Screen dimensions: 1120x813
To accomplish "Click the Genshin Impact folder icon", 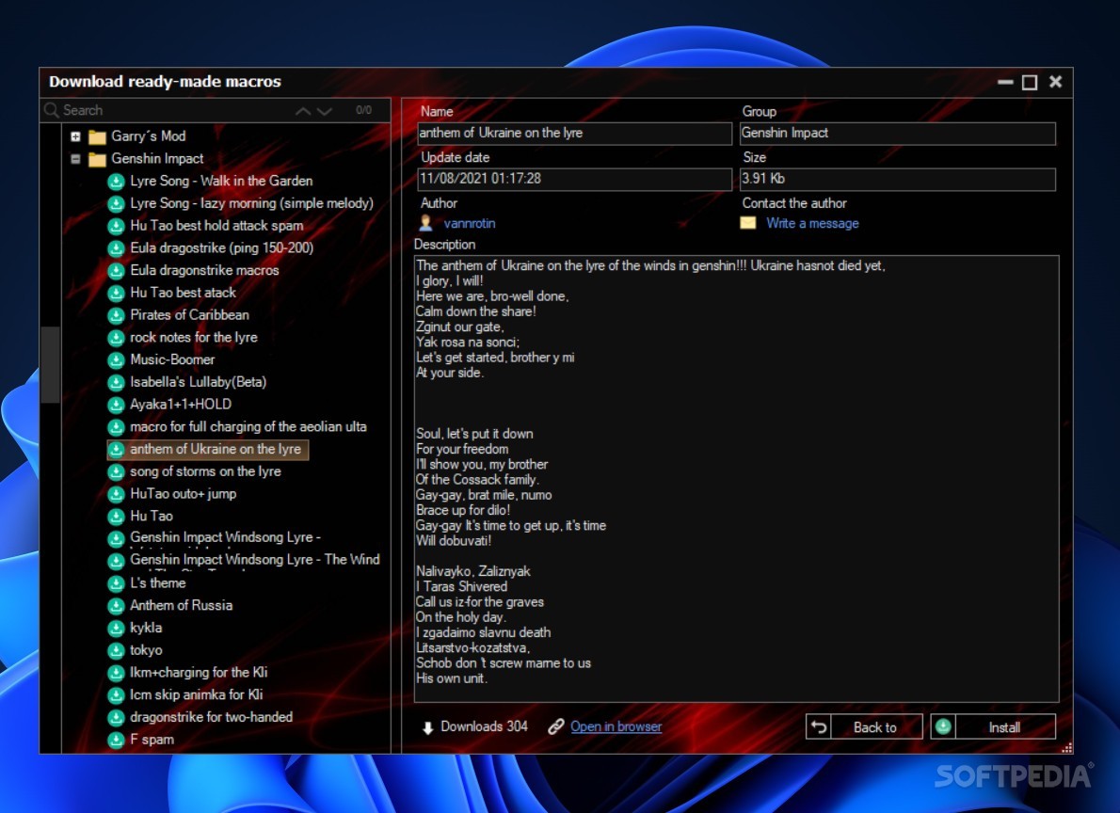I will 97,159.
